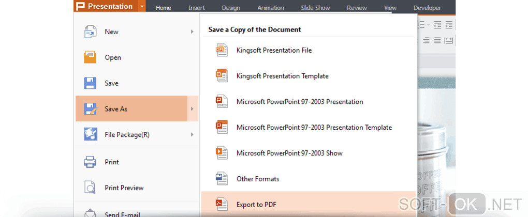
Task: Open the Slide Show tab
Action: coord(315,8)
